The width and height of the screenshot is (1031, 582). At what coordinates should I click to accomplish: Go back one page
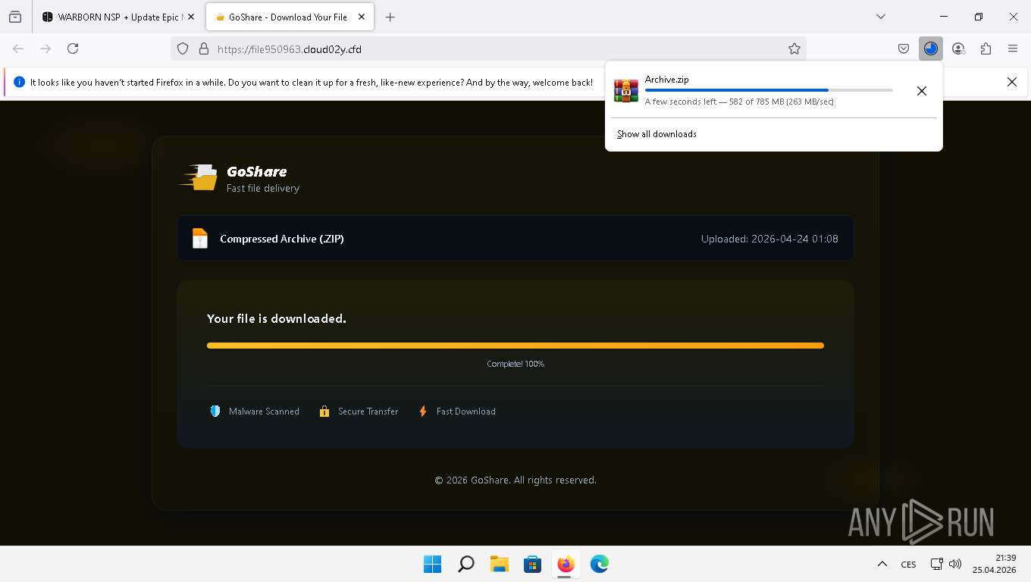click(18, 48)
